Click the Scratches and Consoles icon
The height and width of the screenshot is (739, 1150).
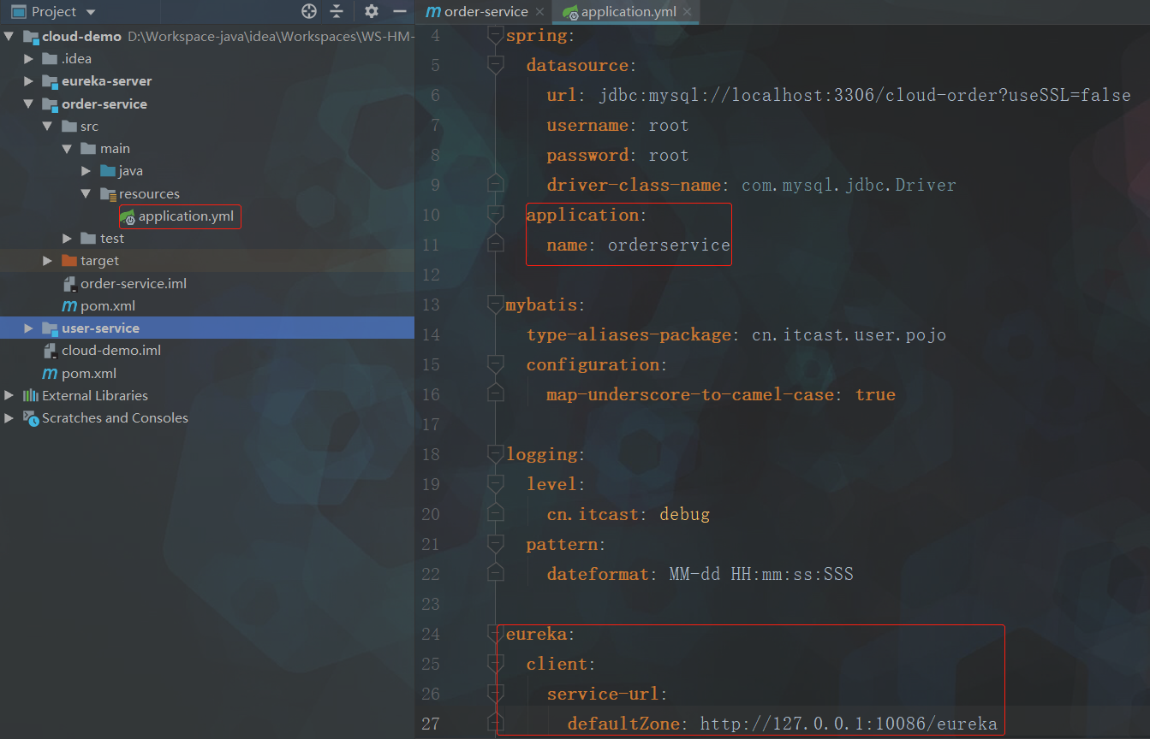coord(31,418)
